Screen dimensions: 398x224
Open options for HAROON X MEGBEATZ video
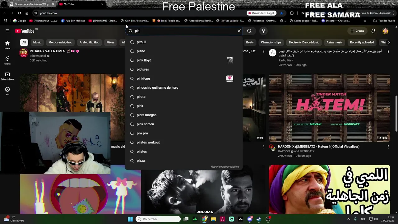(x=388, y=147)
